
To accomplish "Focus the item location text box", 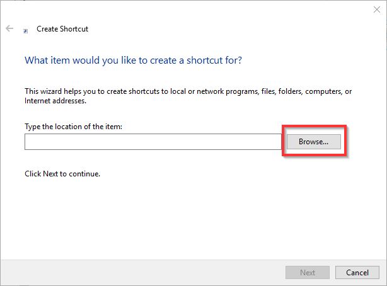I will pos(151,142).
